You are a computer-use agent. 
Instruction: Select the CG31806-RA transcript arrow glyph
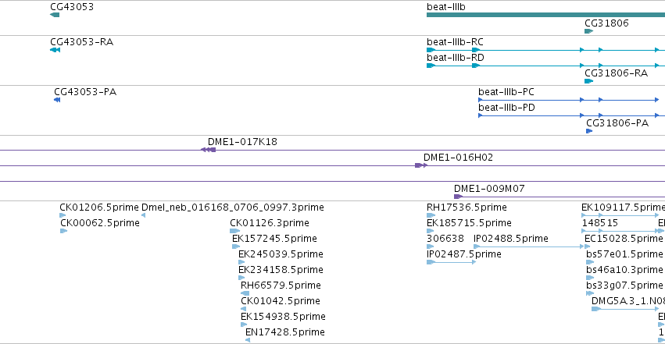click(x=588, y=81)
